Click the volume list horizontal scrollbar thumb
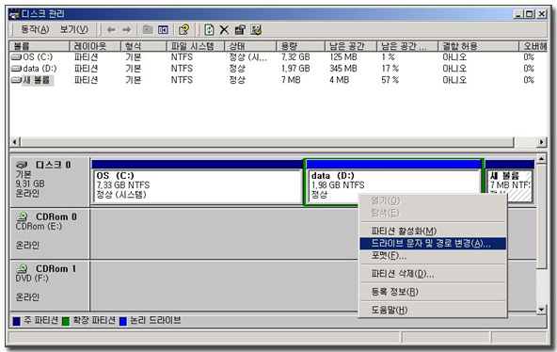 (267, 142)
